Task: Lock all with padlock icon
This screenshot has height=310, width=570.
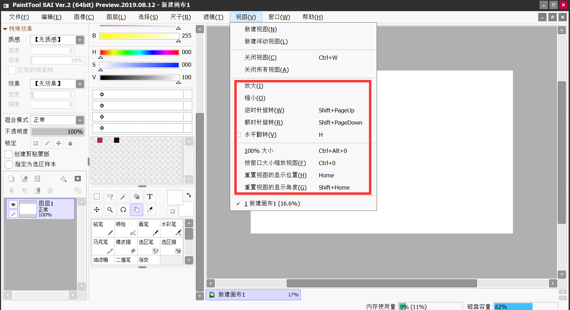Action: click(70, 143)
